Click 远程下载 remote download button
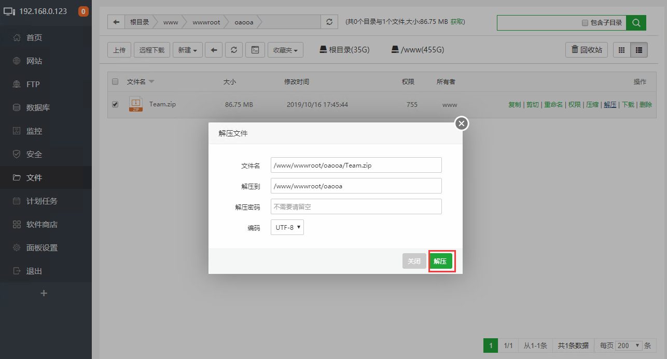Viewport: 667px width, 359px height. pos(152,50)
